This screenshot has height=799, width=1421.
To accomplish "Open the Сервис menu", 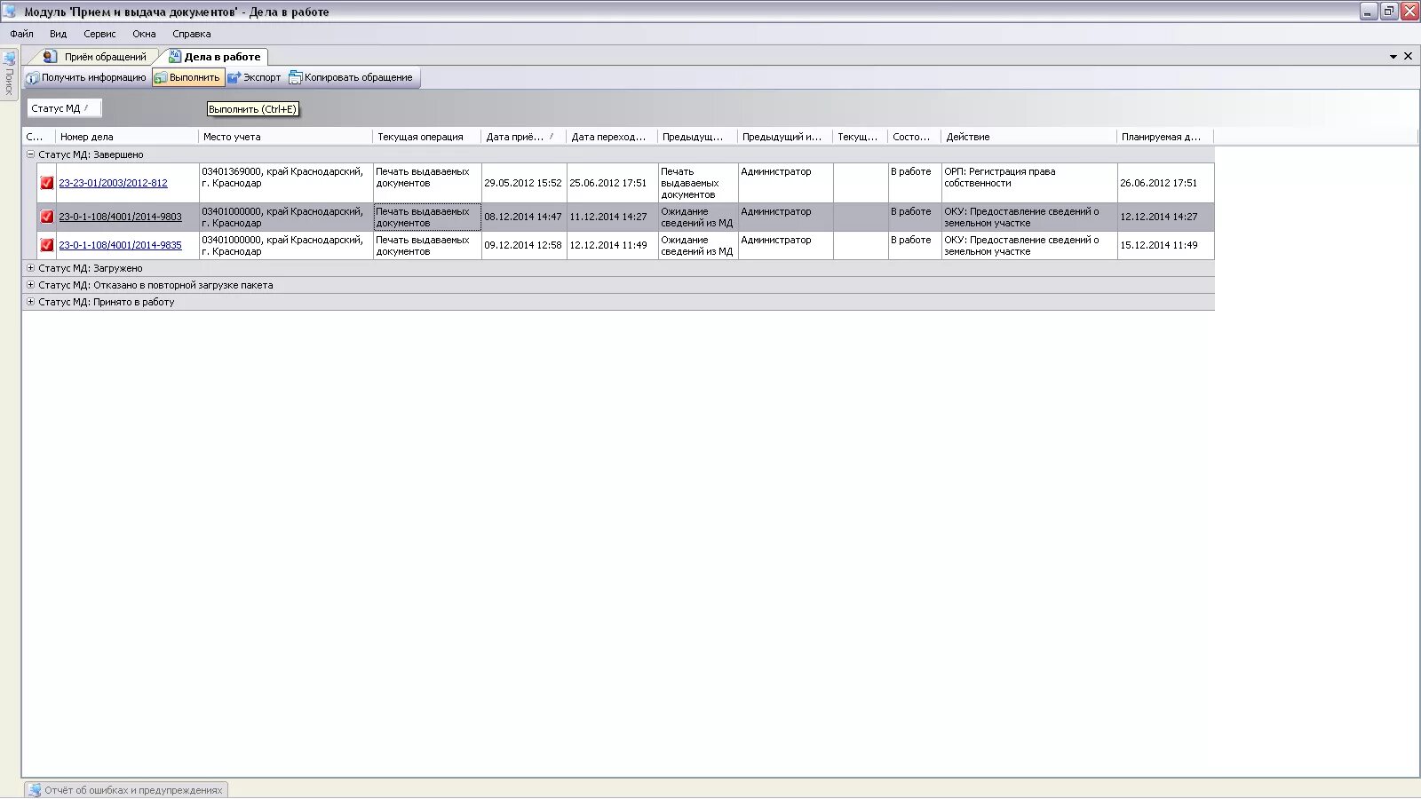I will [99, 34].
